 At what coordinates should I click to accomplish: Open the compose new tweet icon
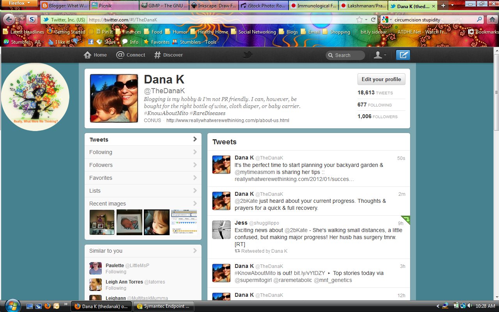[403, 55]
